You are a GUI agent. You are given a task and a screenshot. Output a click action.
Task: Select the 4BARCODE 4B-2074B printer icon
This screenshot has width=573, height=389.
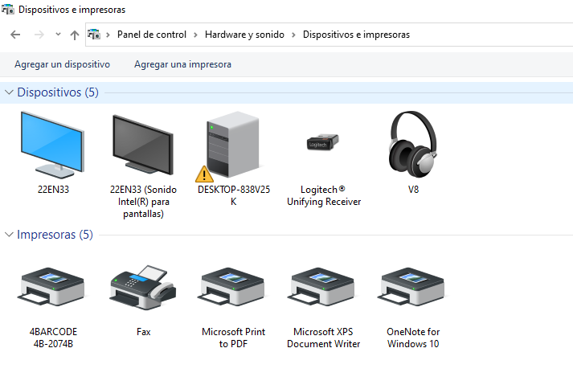pos(51,287)
